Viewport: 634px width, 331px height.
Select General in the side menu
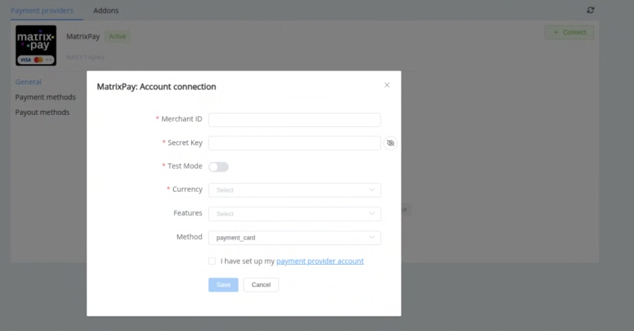point(28,82)
